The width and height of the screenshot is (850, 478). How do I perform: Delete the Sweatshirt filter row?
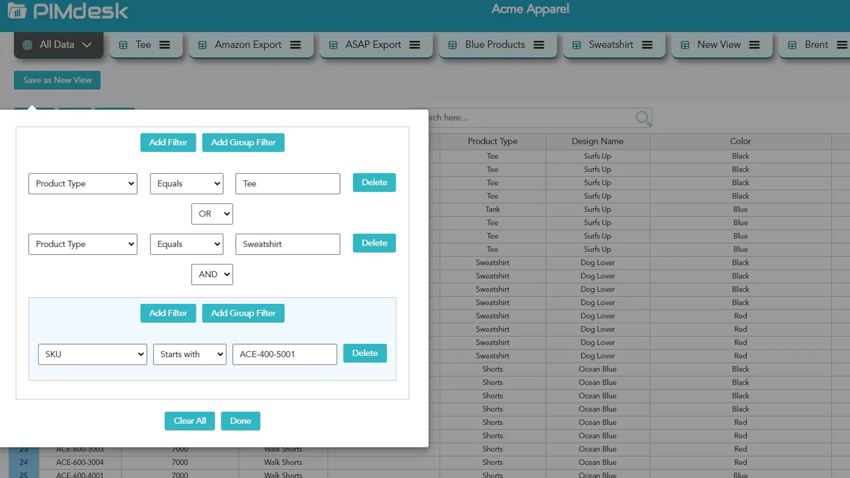(374, 243)
